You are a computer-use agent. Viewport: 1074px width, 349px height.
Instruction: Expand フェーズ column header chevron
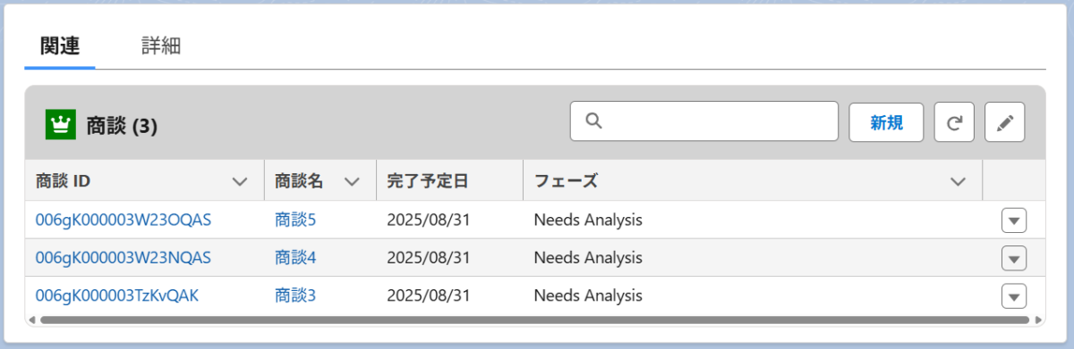click(959, 181)
